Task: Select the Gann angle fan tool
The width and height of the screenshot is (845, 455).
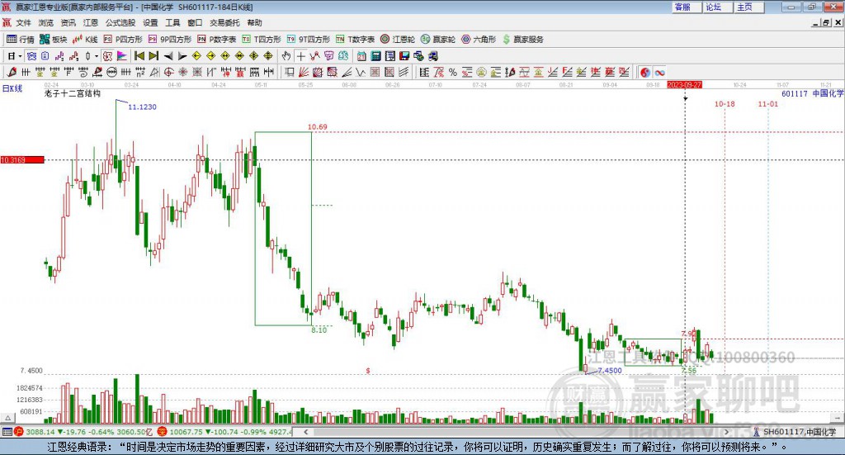Action: [x=303, y=72]
